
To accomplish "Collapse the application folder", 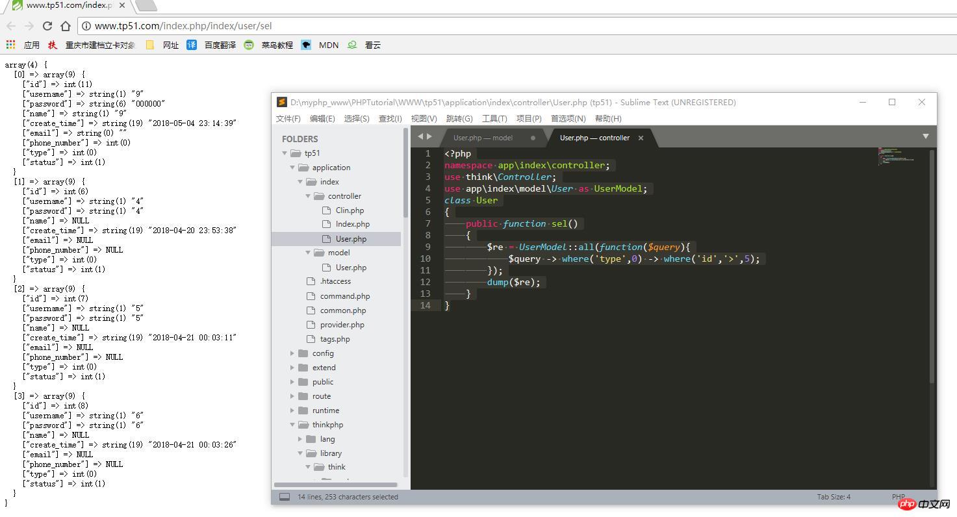I will (292, 168).
